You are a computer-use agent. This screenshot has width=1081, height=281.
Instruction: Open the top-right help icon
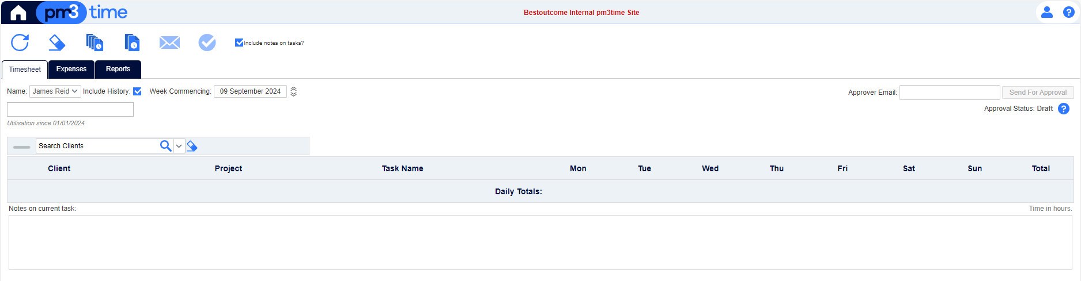(x=1068, y=12)
